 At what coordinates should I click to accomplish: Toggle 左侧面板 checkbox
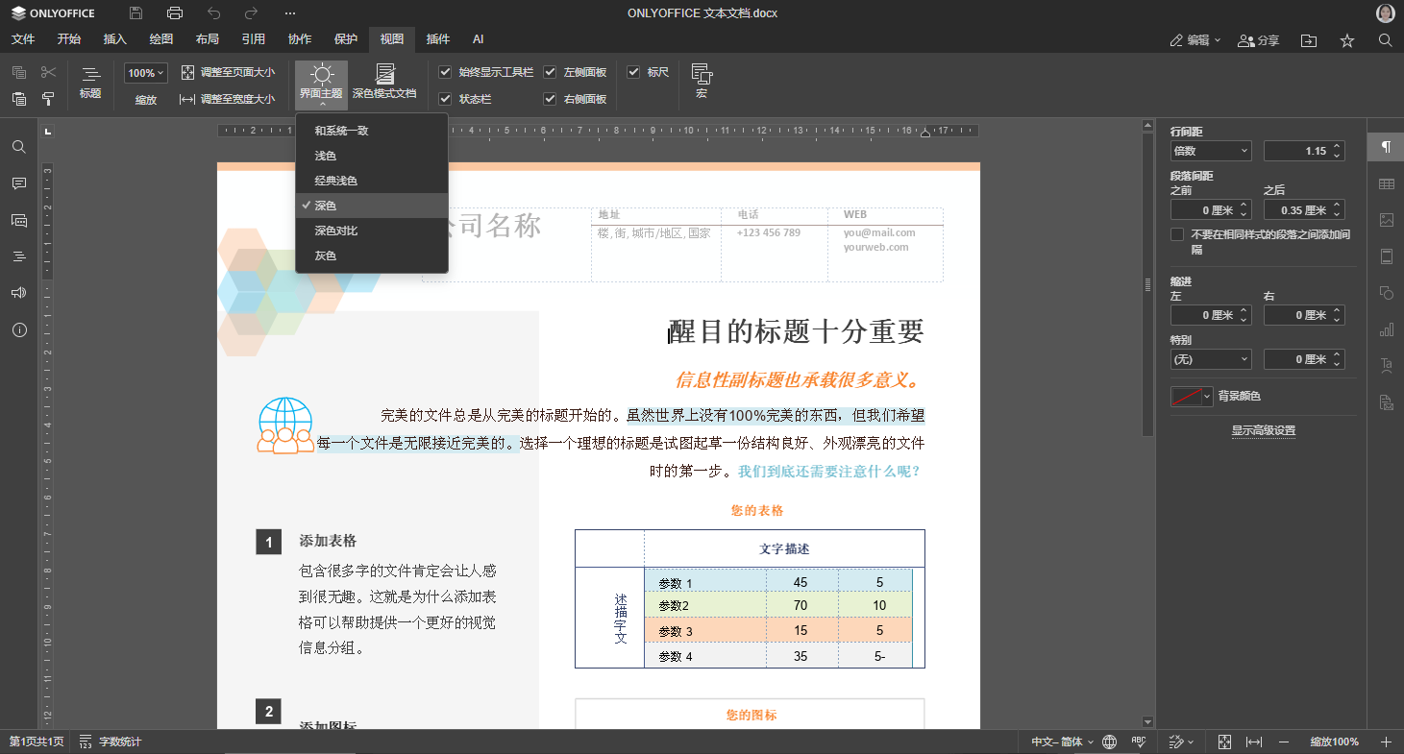[x=550, y=72]
